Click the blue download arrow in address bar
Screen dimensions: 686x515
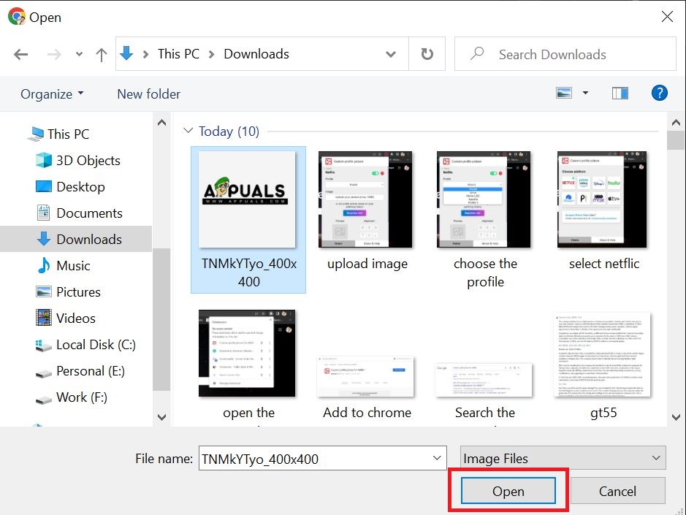(126, 53)
